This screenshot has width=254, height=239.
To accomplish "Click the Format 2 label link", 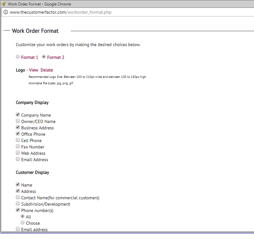I will pos(56,58).
